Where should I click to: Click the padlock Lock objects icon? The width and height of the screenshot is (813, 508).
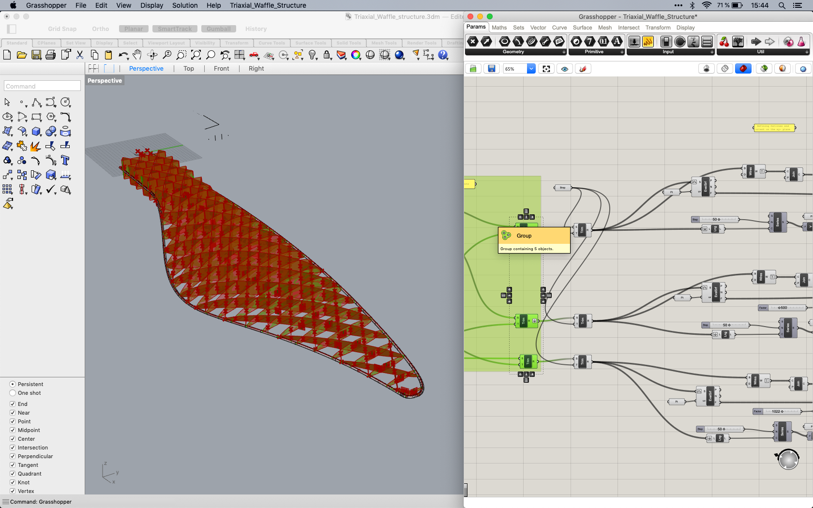tap(327, 55)
